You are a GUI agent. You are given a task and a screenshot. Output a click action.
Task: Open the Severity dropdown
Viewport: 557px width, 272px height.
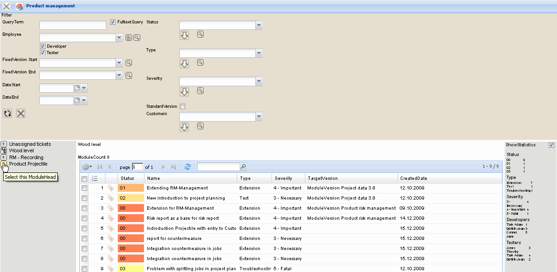259,81
